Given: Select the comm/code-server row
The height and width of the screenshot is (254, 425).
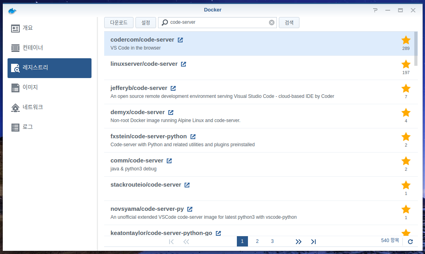Looking at the screenshot, I should click(259, 164).
